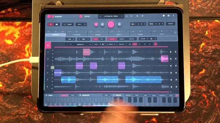This screenshot has height=123, width=220.
Task: Select the highlighted first mode tab
Action: click(x=56, y=35)
